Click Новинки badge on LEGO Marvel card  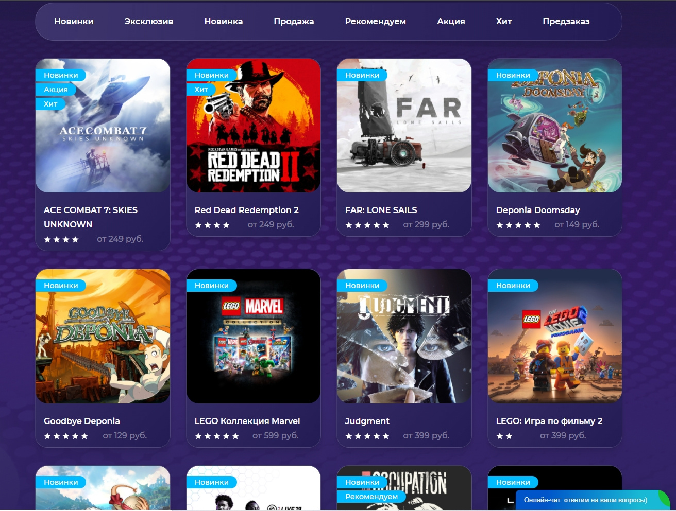click(211, 286)
